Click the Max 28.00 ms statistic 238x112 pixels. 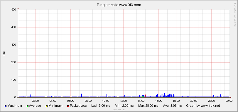coord(148,106)
